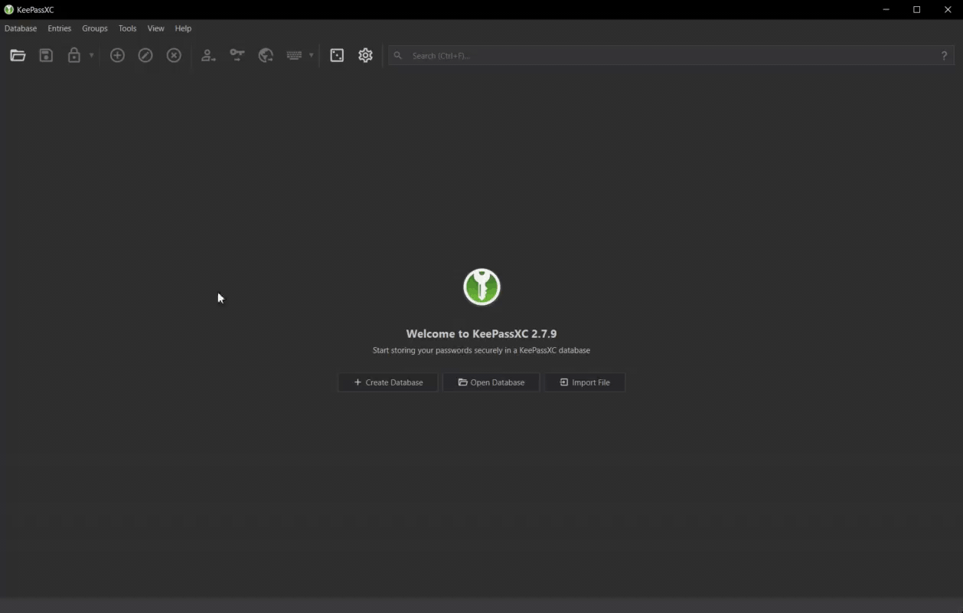Viewport: 963px width, 613px height.
Task: Minimize the KeePassXC window
Action: (x=886, y=10)
